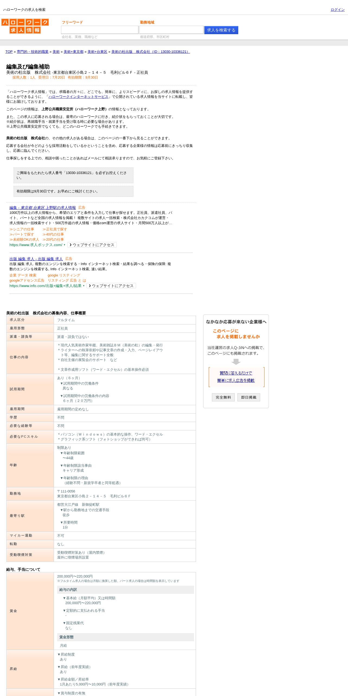Screen dimensions: 348x696
Task: Open the 美術 breadcrumb link
Action: pyautogui.click(x=56, y=52)
